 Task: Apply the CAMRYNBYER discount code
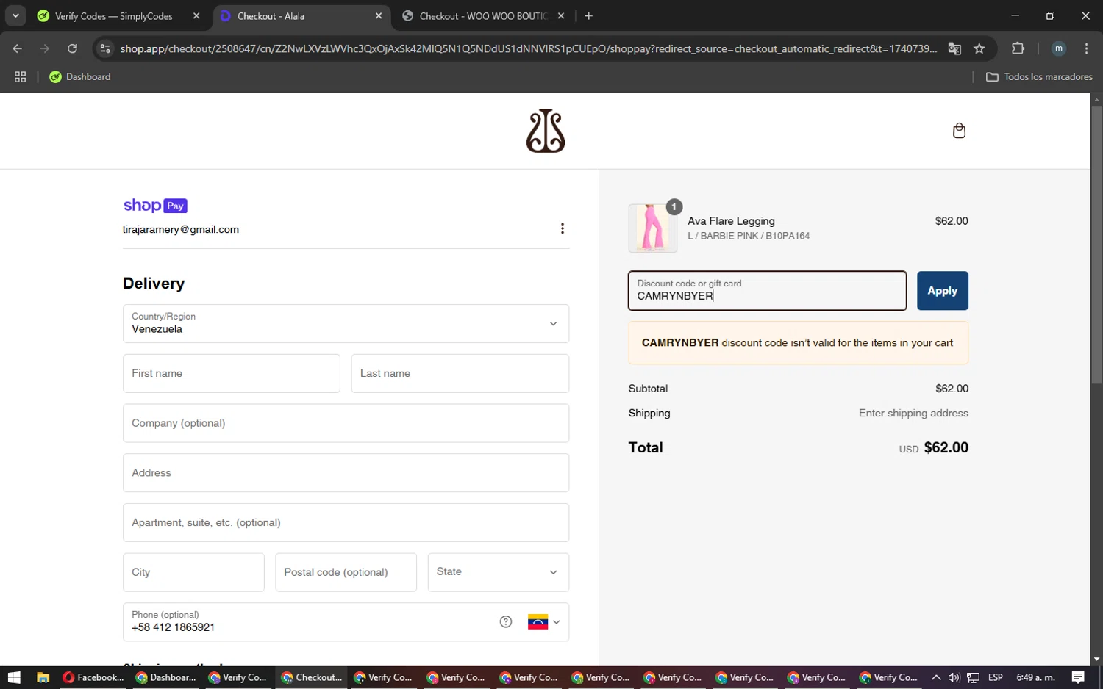(x=942, y=291)
